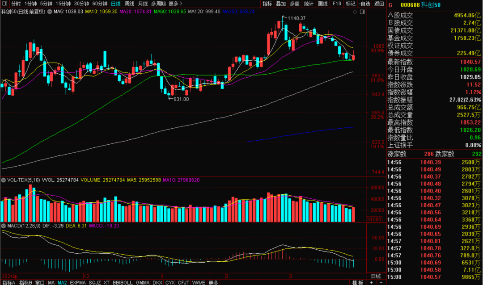Open the 模板 template option at bottom
This screenshot has height=285, width=483.
click(357, 282)
